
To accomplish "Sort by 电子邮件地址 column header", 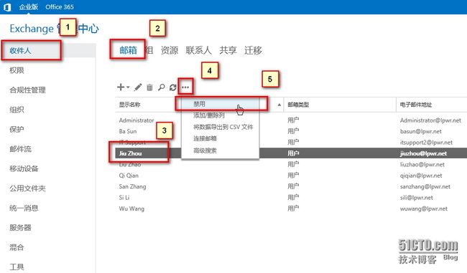I will [x=416, y=105].
